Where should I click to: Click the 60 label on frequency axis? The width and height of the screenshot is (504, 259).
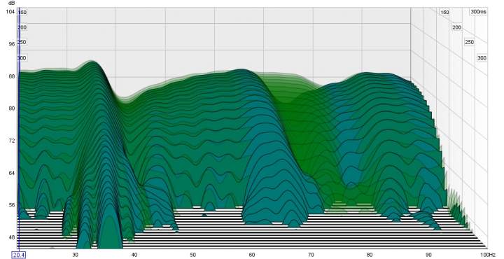point(252,255)
